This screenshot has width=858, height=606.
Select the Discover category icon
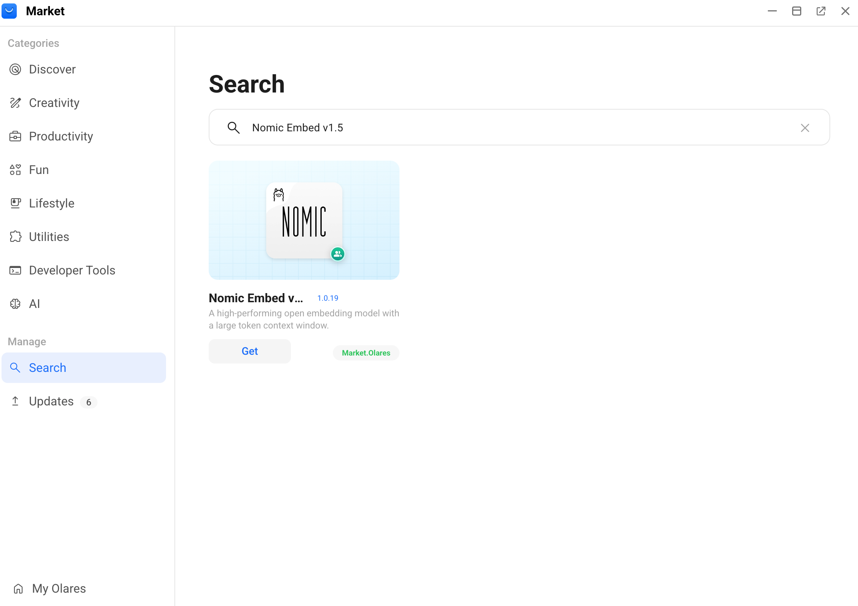(x=15, y=69)
